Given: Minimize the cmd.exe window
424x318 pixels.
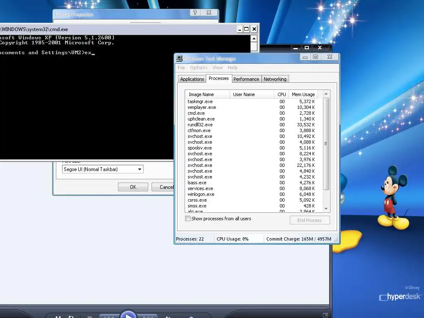Looking at the screenshot, I should [x=240, y=29].
